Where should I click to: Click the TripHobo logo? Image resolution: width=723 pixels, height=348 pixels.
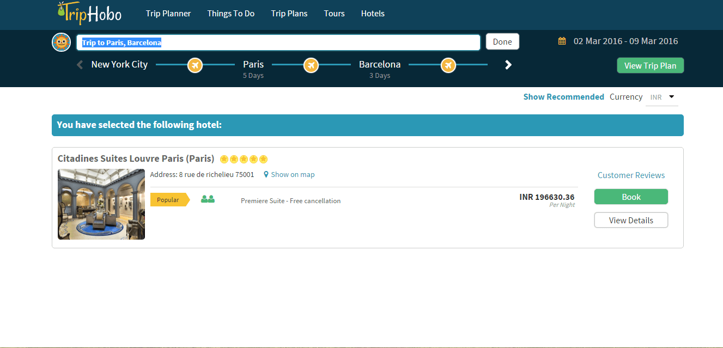click(x=89, y=14)
